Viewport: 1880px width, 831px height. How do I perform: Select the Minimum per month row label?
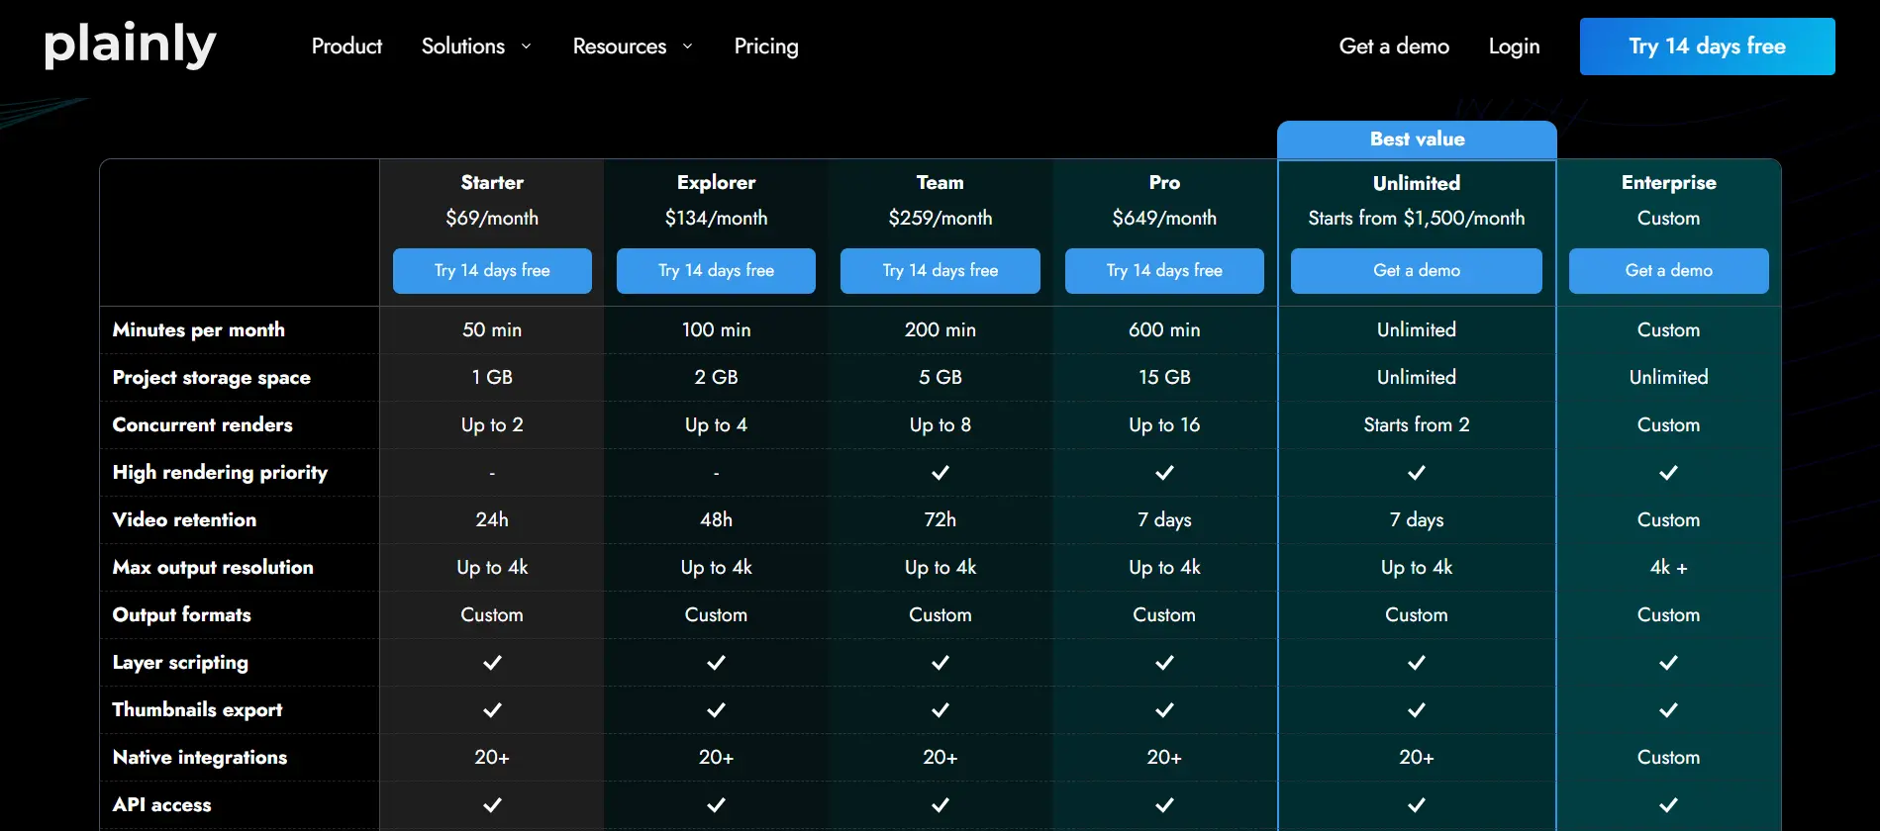199,329
